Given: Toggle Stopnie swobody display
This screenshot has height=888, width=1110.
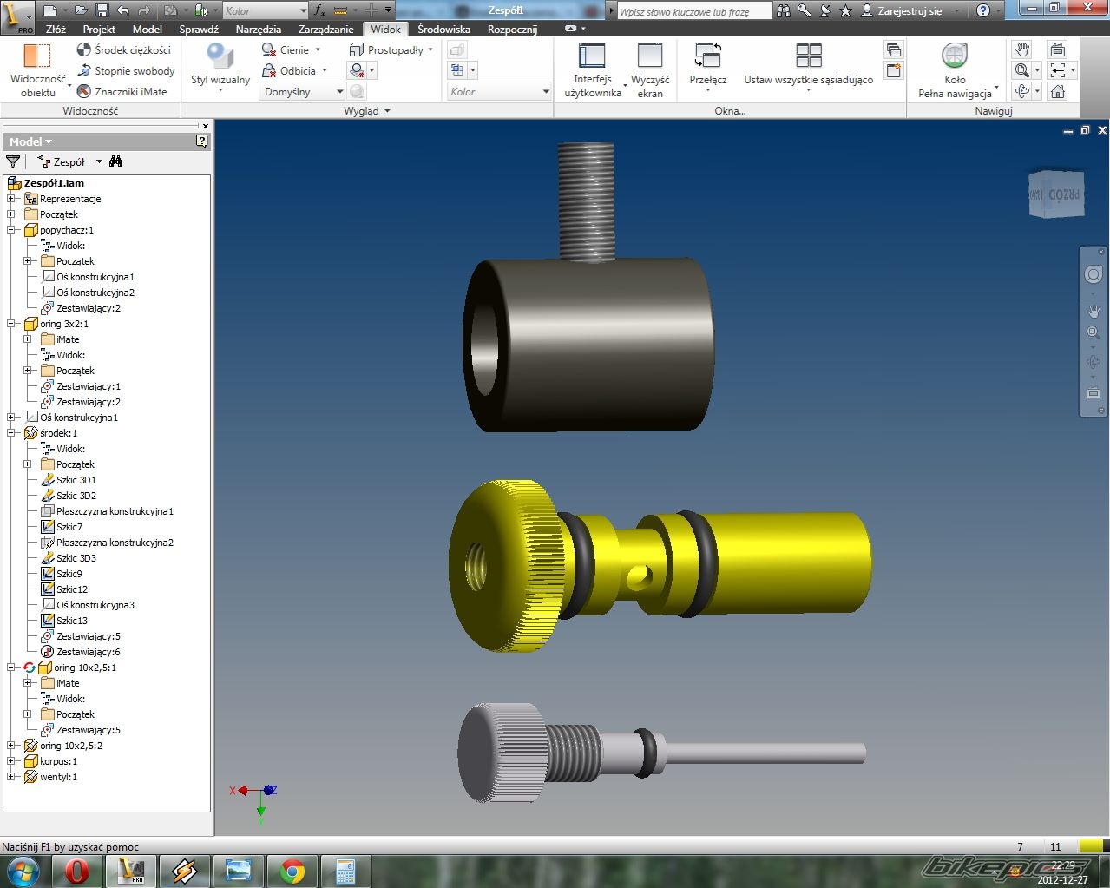Looking at the screenshot, I should tap(126, 70).
